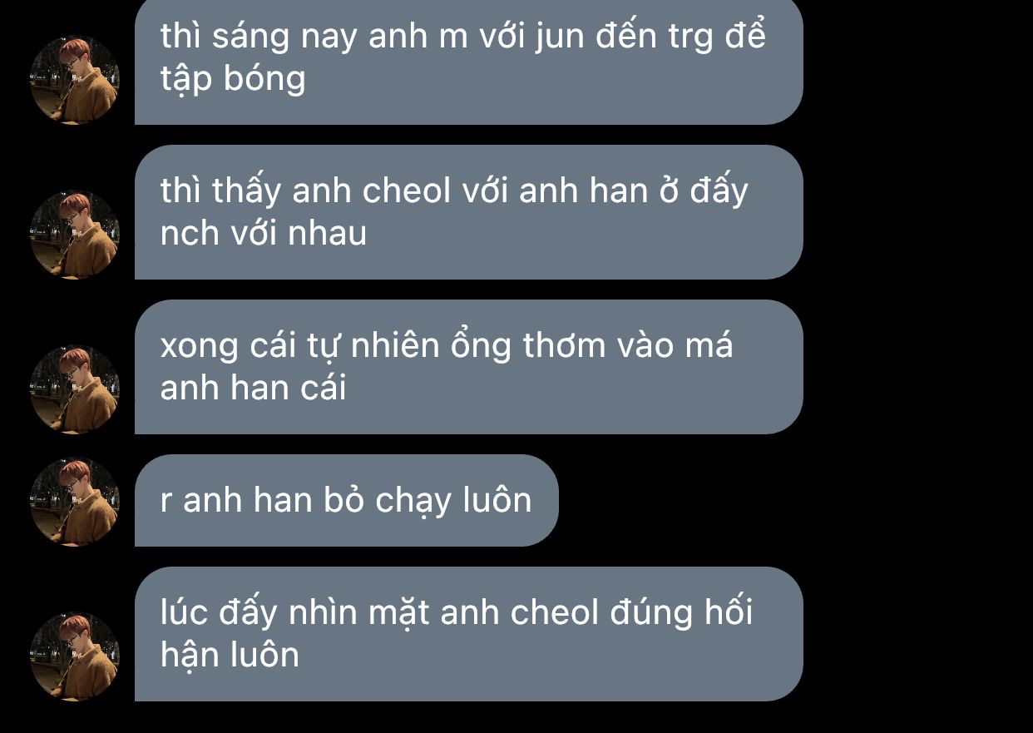Click 'nch với nhau' text in second message
Viewport: 1033px width, 733px height.
pos(264,234)
